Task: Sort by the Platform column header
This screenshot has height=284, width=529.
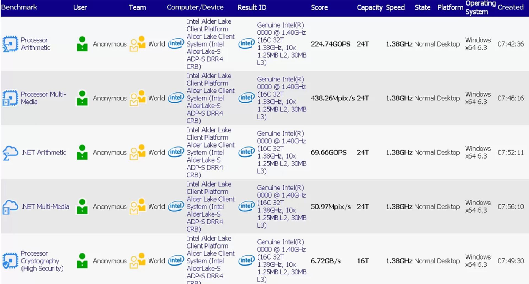Action: pos(450,7)
